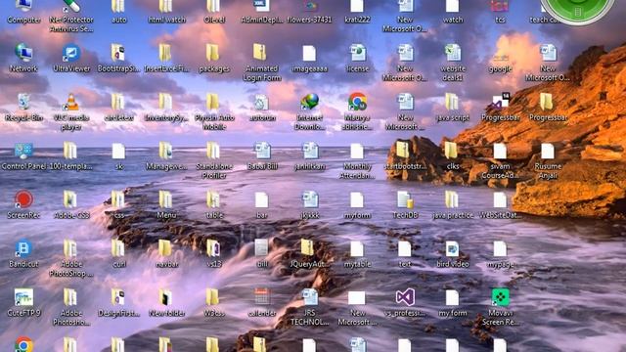This screenshot has height=352, width=626.
Task: Select the bar file icon
Action: [x=262, y=199]
